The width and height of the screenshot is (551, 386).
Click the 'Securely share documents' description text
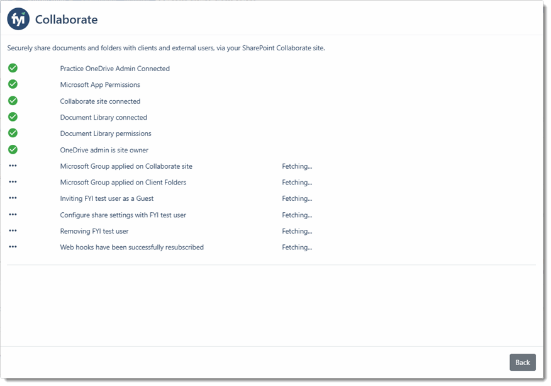(x=166, y=48)
